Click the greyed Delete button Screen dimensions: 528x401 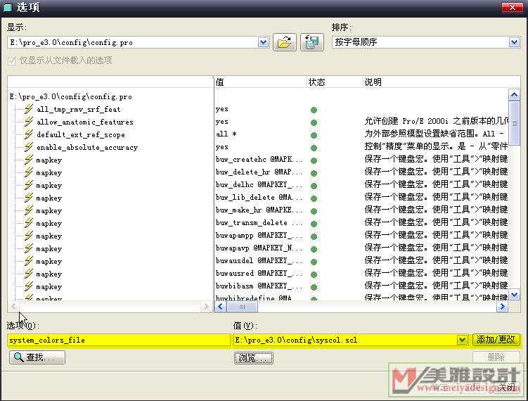pyautogui.click(x=496, y=357)
